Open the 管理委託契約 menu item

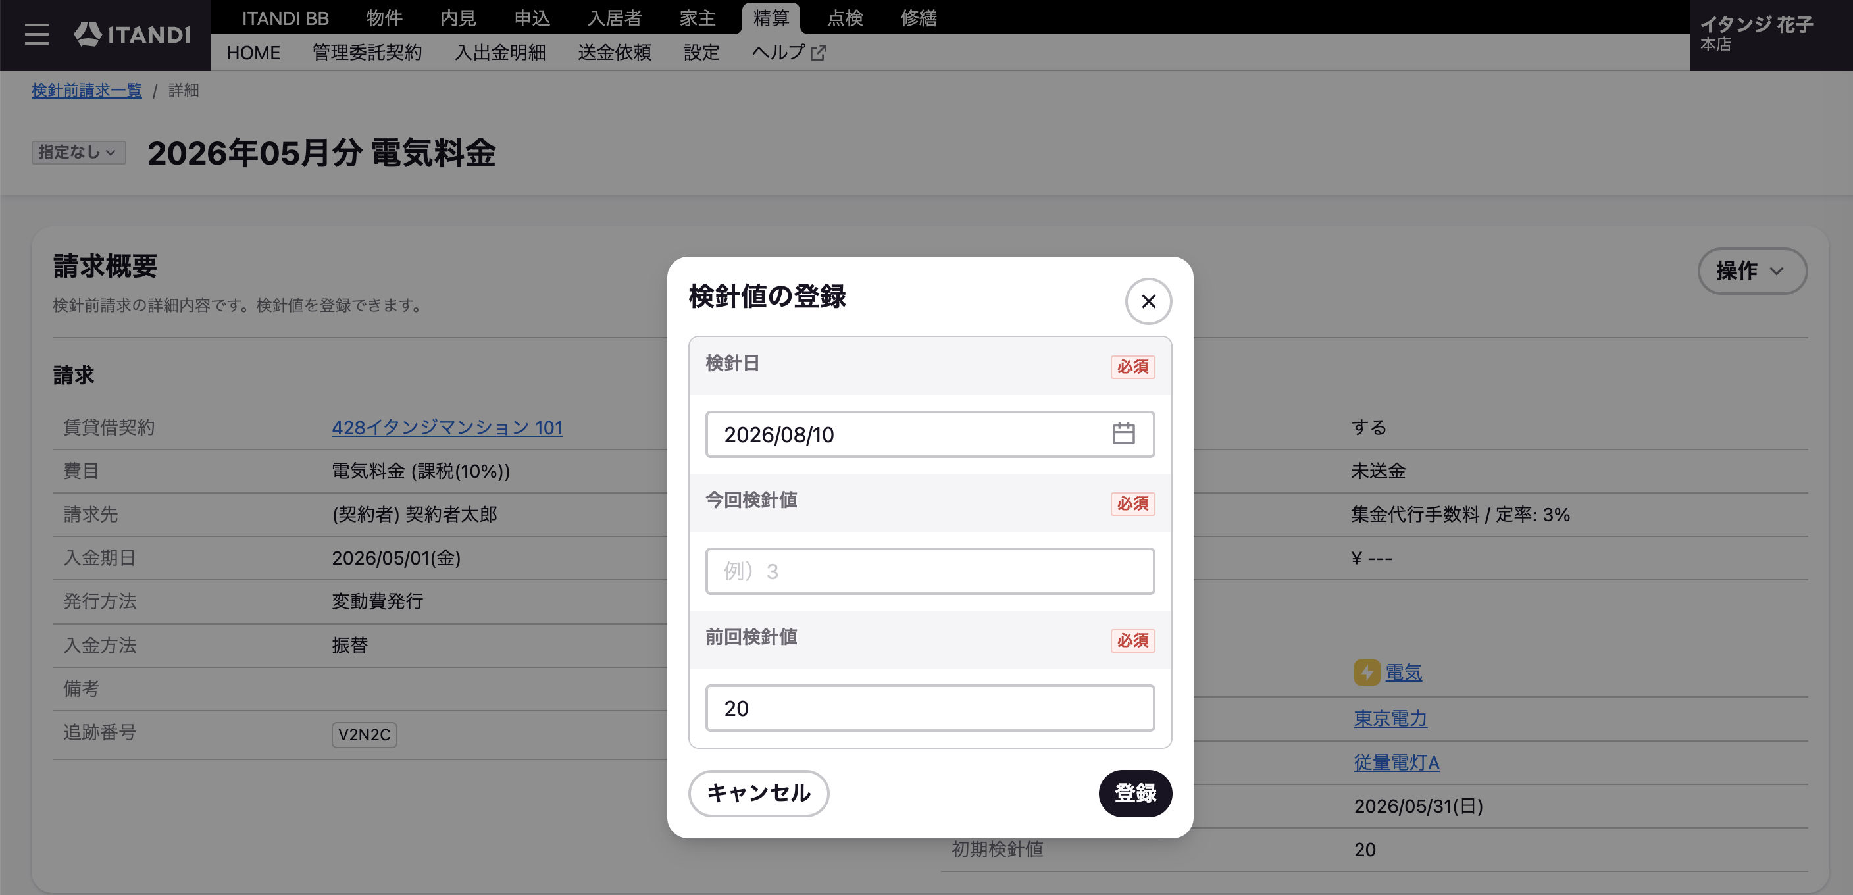click(367, 53)
